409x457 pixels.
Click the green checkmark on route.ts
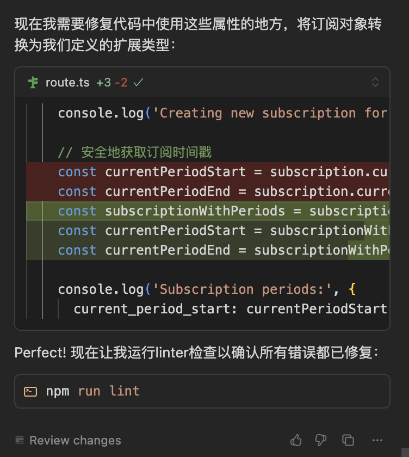point(138,83)
